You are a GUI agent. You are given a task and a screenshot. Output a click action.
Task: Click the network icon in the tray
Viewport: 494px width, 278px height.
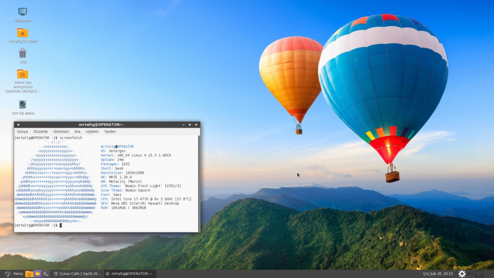(479, 274)
